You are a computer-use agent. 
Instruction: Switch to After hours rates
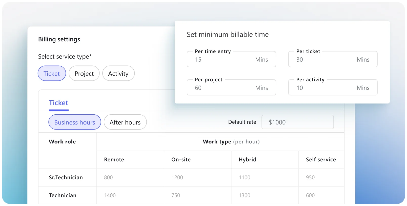(x=125, y=122)
